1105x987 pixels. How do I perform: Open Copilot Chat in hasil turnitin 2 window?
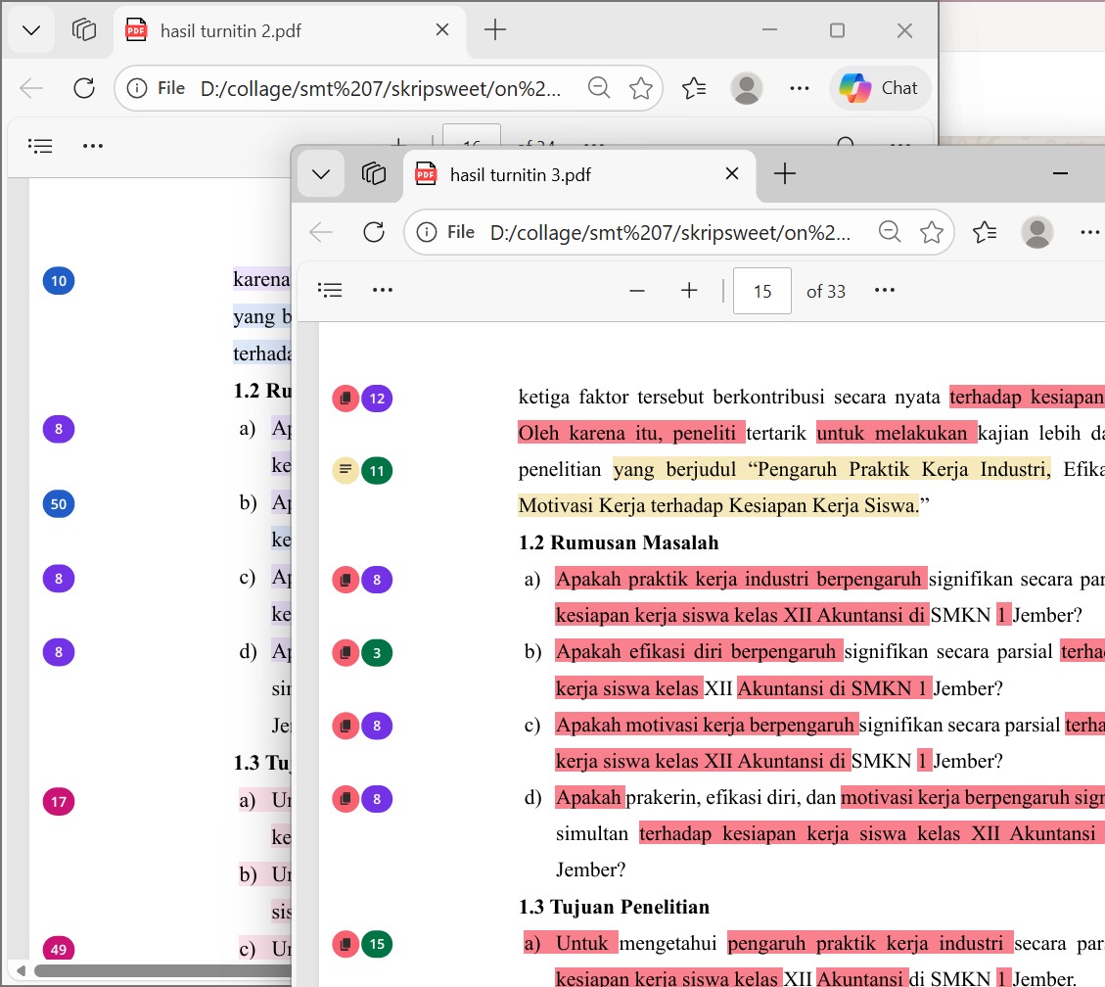pos(880,88)
